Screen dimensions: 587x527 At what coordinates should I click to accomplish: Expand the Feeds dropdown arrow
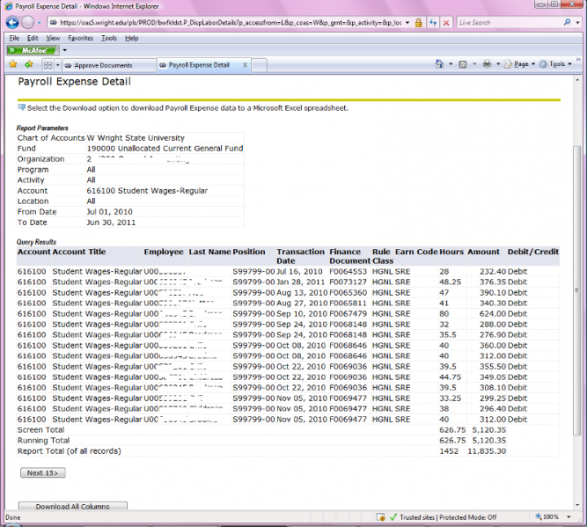pos(474,64)
